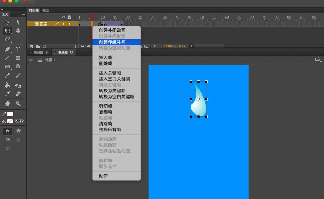Select the Eyedropper tool
324x199 pixels.
click(x=7, y=94)
